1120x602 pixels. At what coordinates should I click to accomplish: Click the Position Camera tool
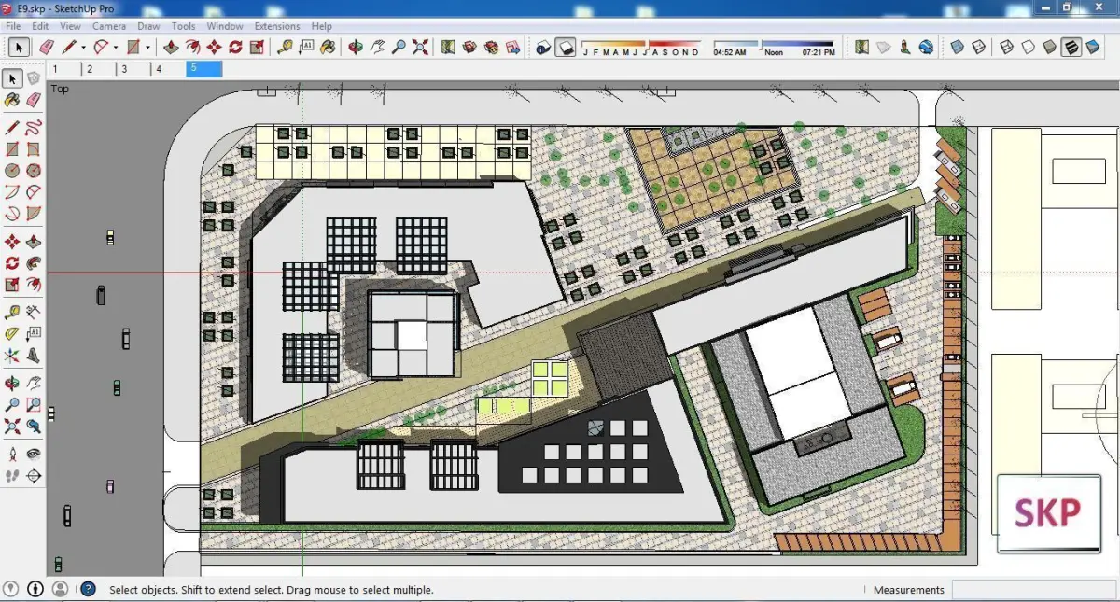click(x=12, y=454)
